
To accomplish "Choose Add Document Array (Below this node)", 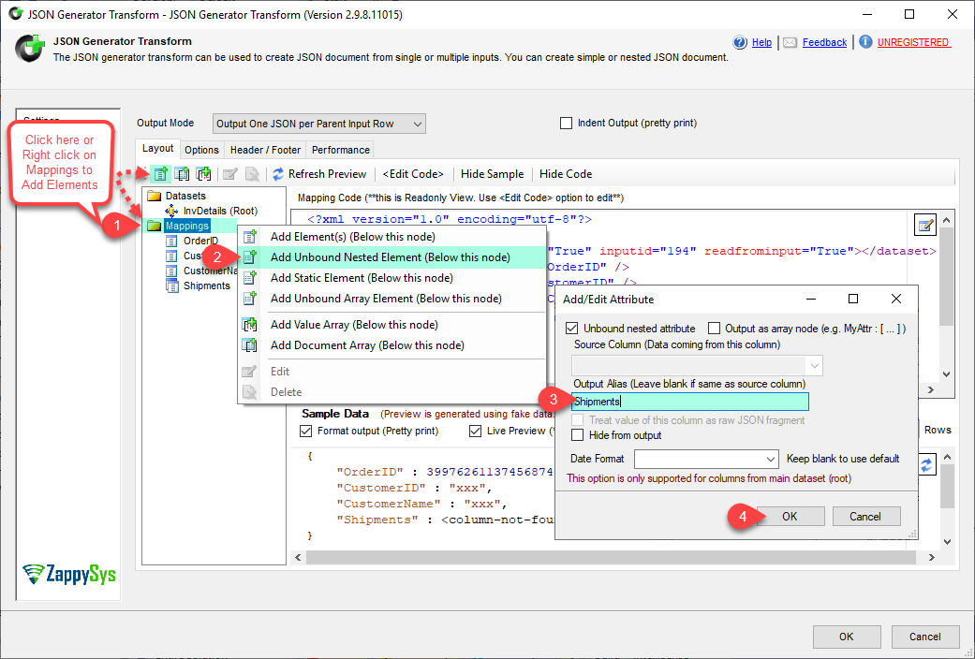I will tap(391, 345).
